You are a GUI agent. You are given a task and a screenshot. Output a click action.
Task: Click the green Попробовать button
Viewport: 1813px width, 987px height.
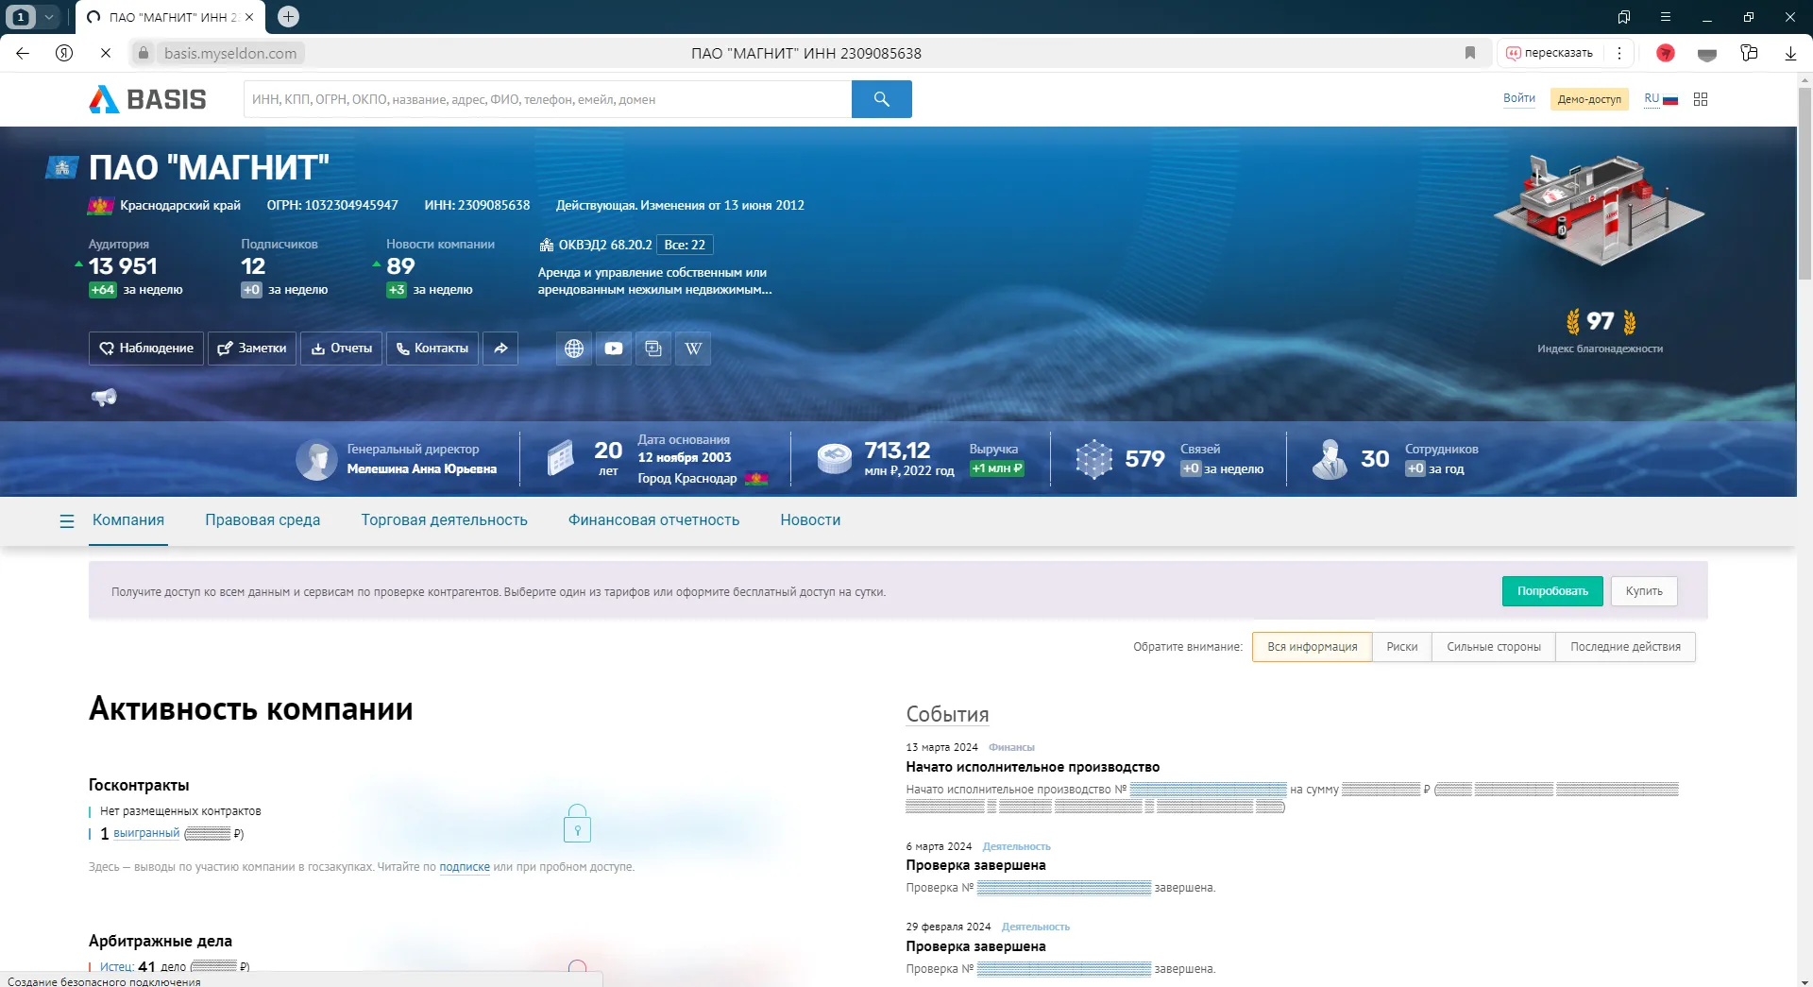(x=1552, y=591)
